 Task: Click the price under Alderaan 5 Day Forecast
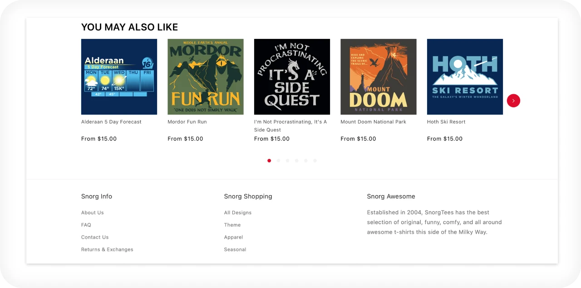point(99,139)
